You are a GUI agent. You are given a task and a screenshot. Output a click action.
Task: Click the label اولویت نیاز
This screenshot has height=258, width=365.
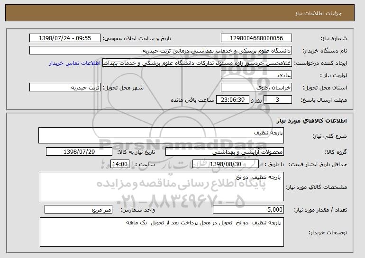tap(334, 76)
